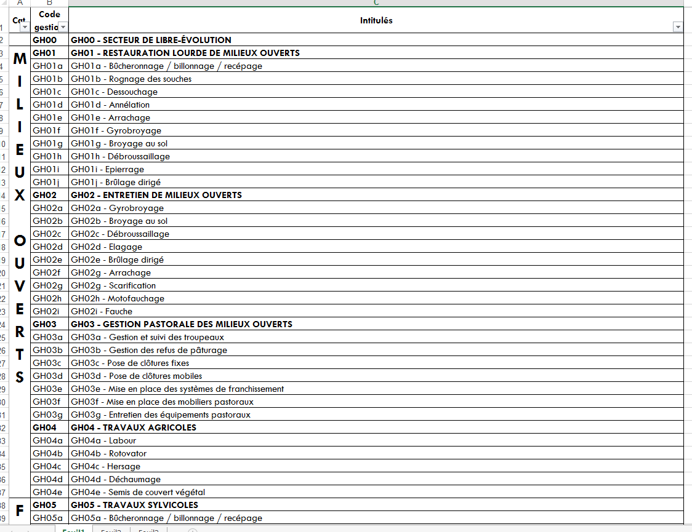Click 'GH01a' code cell in column B
The height and width of the screenshot is (532, 692).
[49, 66]
